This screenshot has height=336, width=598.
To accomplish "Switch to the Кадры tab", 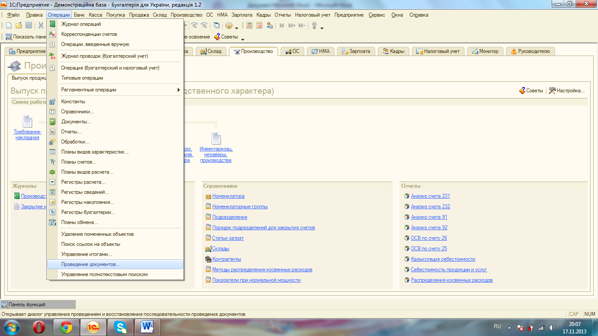I will tap(394, 51).
